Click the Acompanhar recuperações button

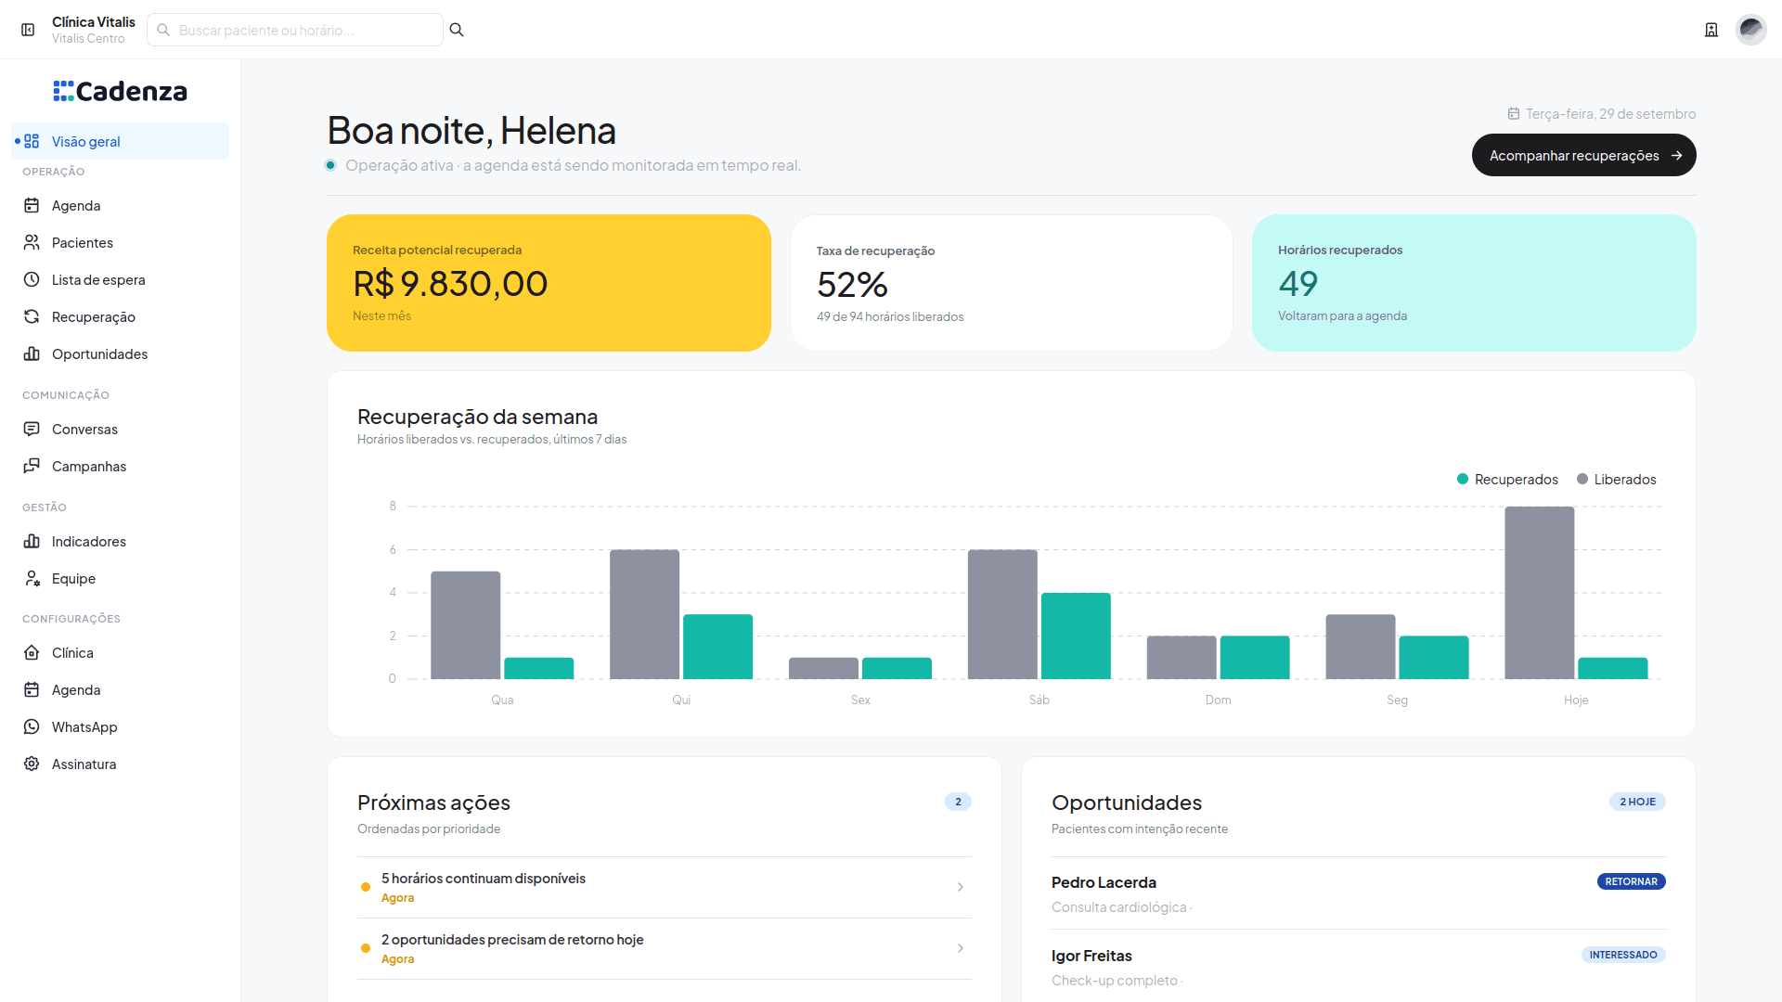tap(1583, 155)
